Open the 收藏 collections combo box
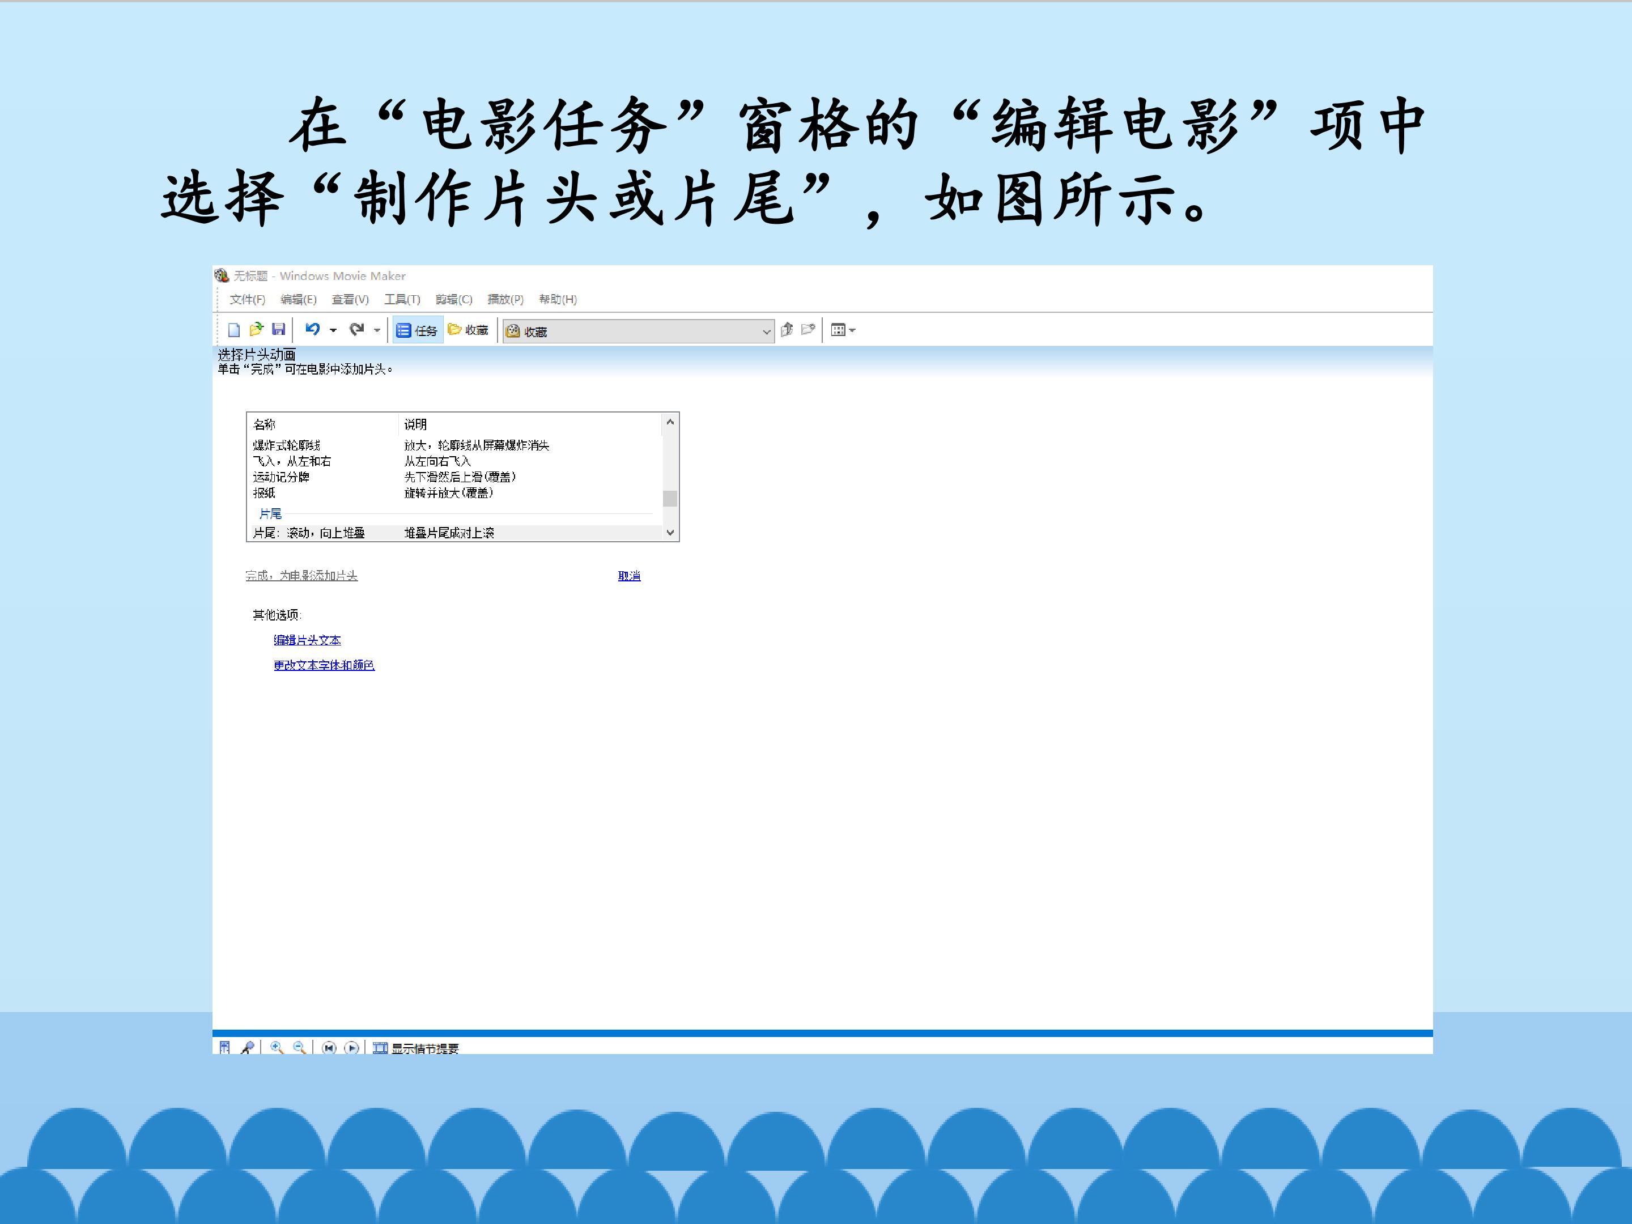 point(638,331)
